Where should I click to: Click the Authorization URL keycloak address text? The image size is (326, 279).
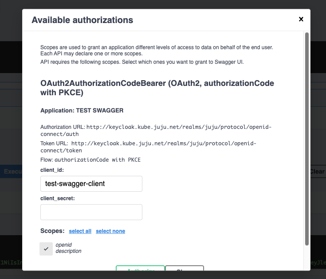click(156, 130)
